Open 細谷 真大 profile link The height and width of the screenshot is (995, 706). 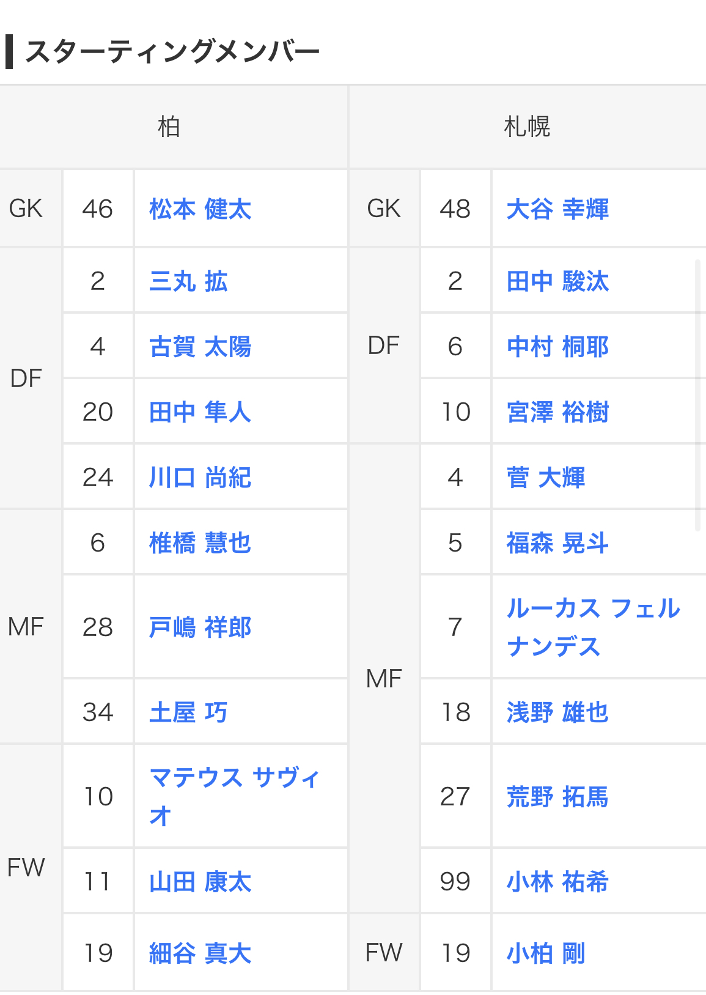[x=200, y=953]
